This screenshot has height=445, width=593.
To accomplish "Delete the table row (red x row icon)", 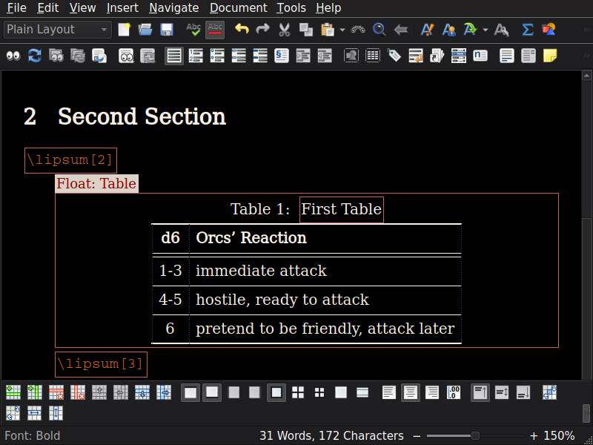I will tap(56, 392).
